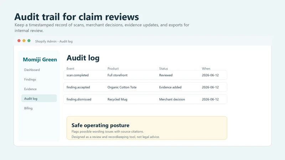Click the green maximize window dot
Screen dimensions: 285x160
[29, 41]
